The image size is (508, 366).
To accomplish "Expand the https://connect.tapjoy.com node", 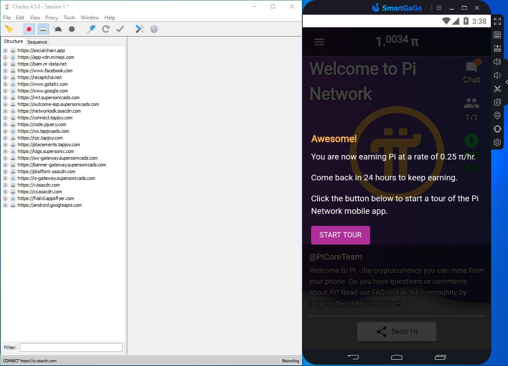I will click(x=5, y=118).
